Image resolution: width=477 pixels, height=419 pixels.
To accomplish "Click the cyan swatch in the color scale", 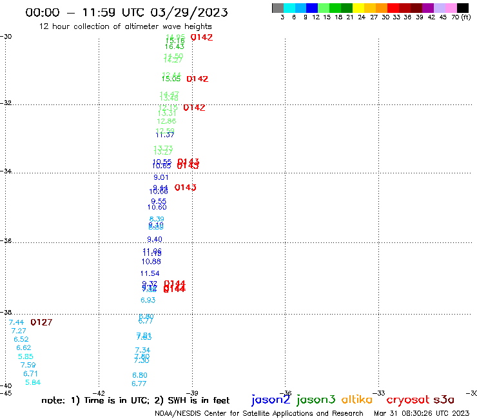I will [x=289, y=8].
